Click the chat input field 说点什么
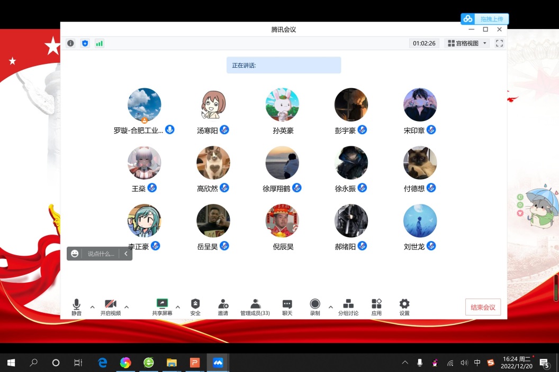559x372 pixels. (101, 254)
